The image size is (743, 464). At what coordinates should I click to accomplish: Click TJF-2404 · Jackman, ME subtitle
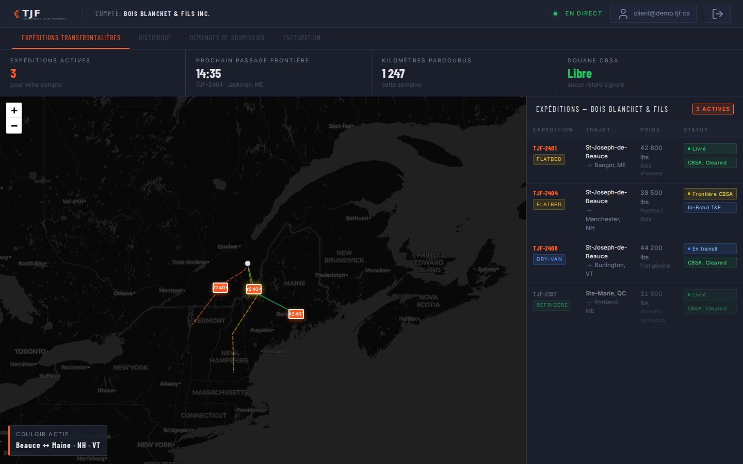click(x=230, y=85)
